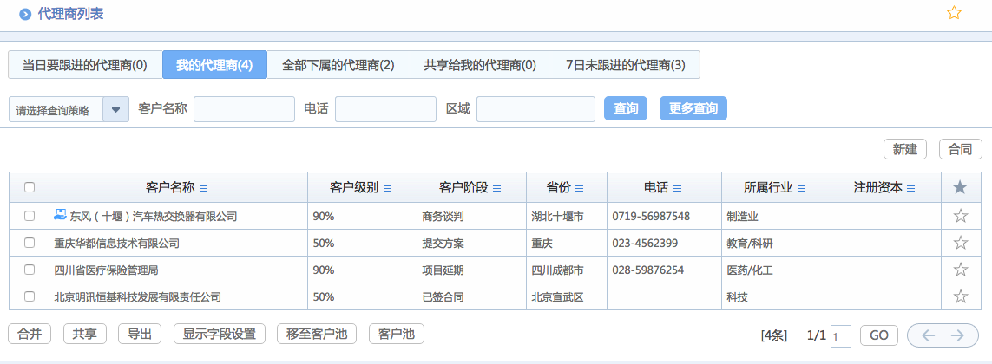Star the 北京明讯恒基科技 row
Screen dimensions: 992x364
[960, 296]
